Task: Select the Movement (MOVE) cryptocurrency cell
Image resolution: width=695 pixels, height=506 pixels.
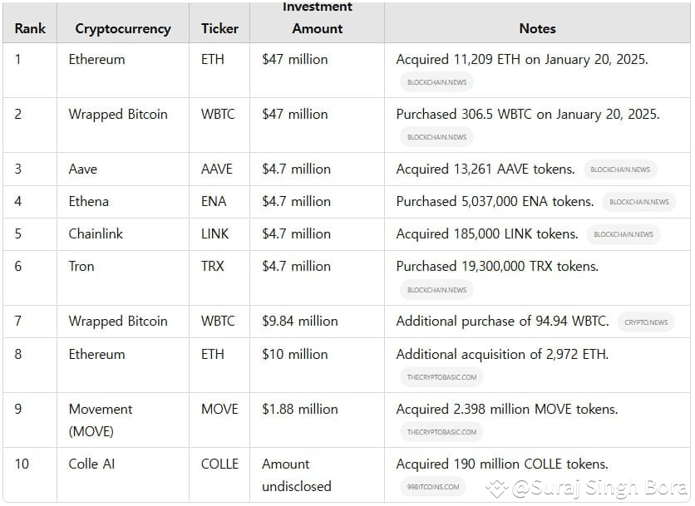Action: [123, 420]
